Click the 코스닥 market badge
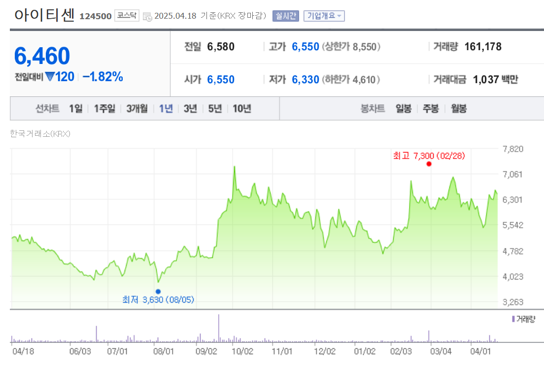The width and height of the screenshot is (544, 369). point(126,15)
